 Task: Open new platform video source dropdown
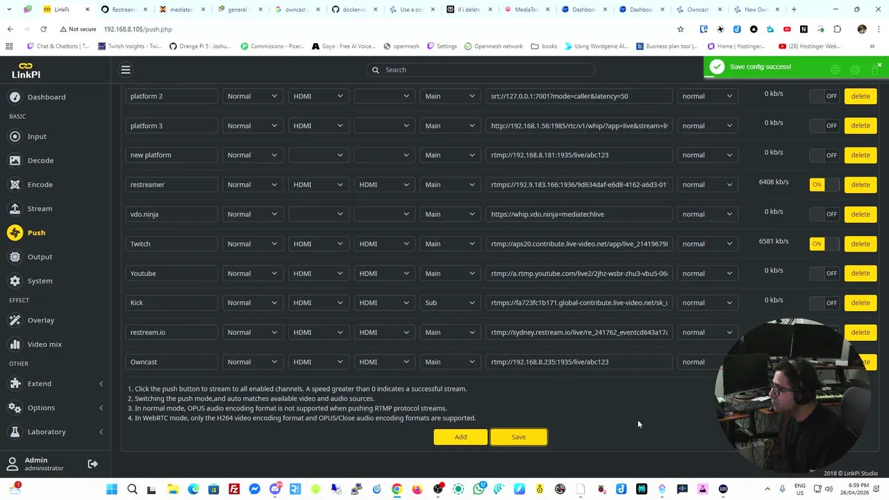coord(318,155)
